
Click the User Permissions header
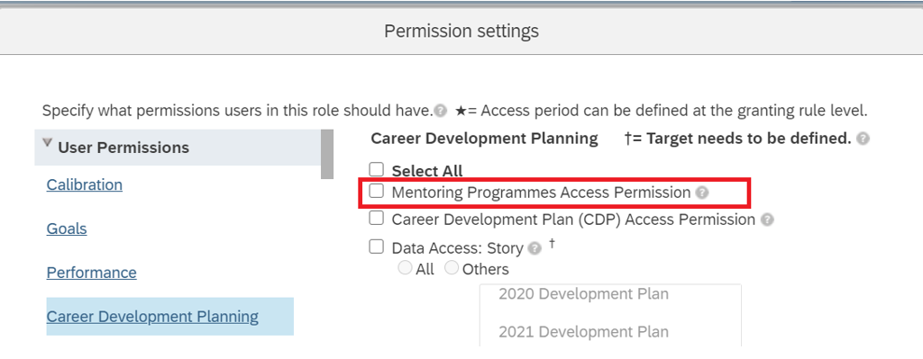click(x=123, y=148)
